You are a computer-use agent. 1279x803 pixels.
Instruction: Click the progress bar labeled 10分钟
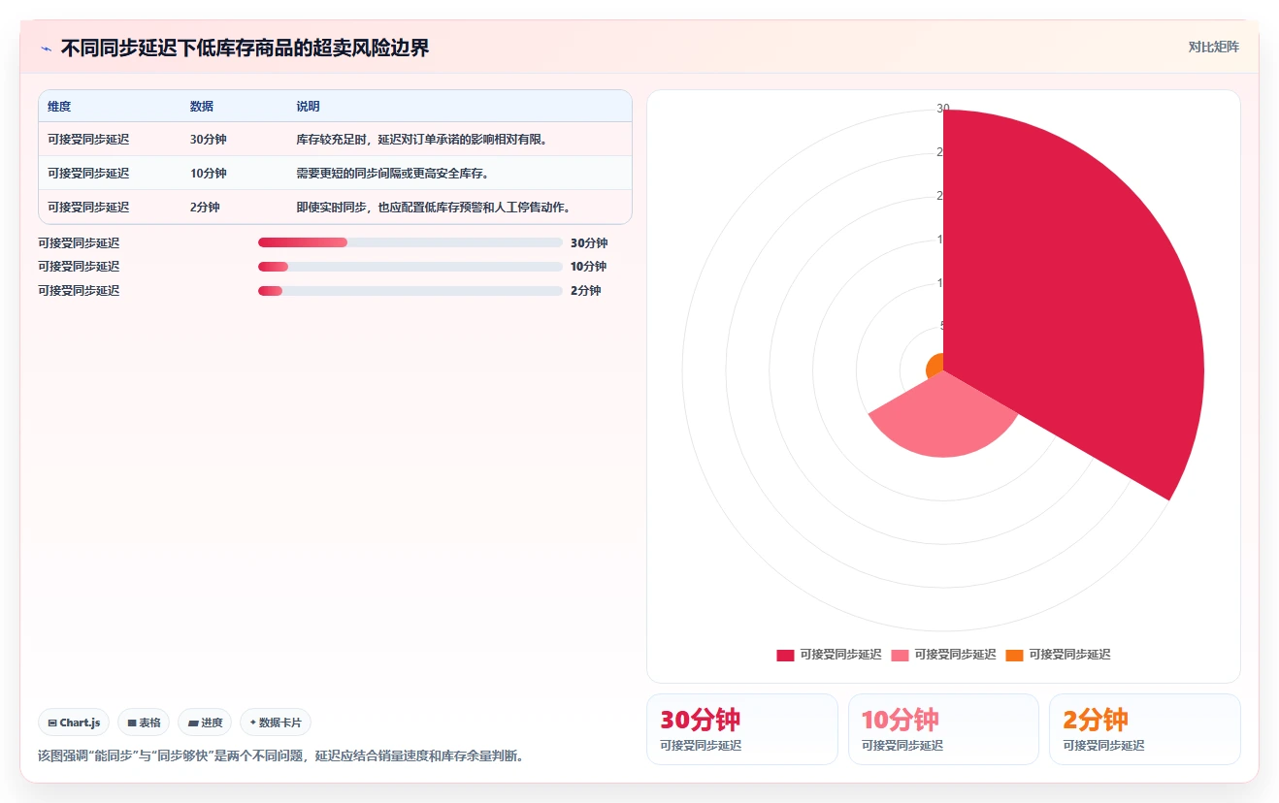(x=410, y=267)
